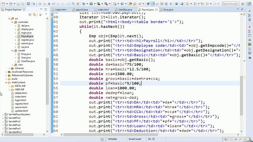Select the Java EE perspective icon
Viewport: 253px width, 142px height.
[x=249, y=4]
